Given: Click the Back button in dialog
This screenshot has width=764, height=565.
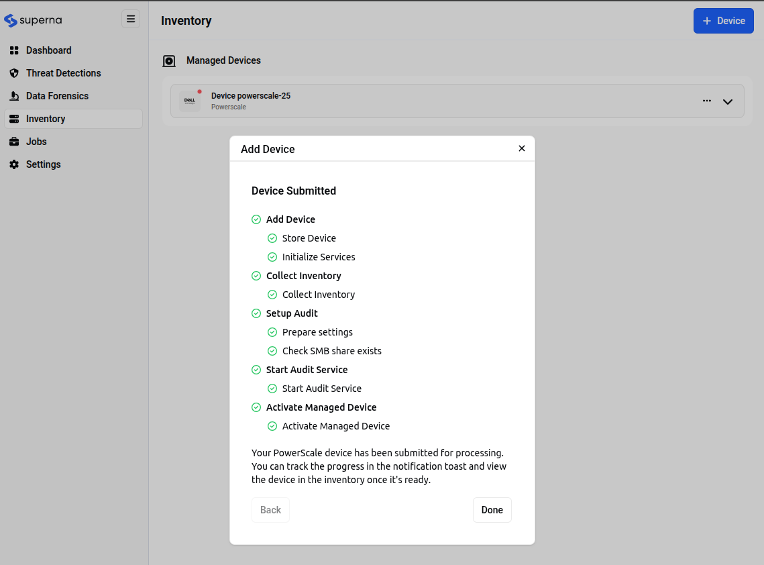Looking at the screenshot, I should (270, 510).
